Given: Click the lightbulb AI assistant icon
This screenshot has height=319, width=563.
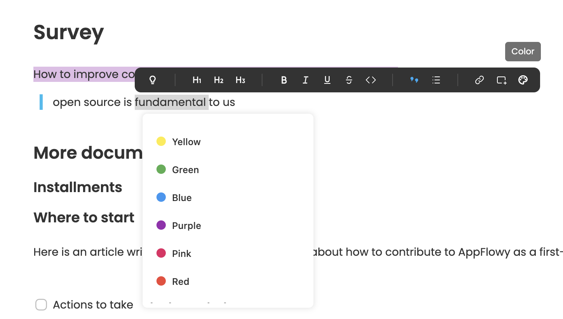Looking at the screenshot, I should [x=153, y=80].
